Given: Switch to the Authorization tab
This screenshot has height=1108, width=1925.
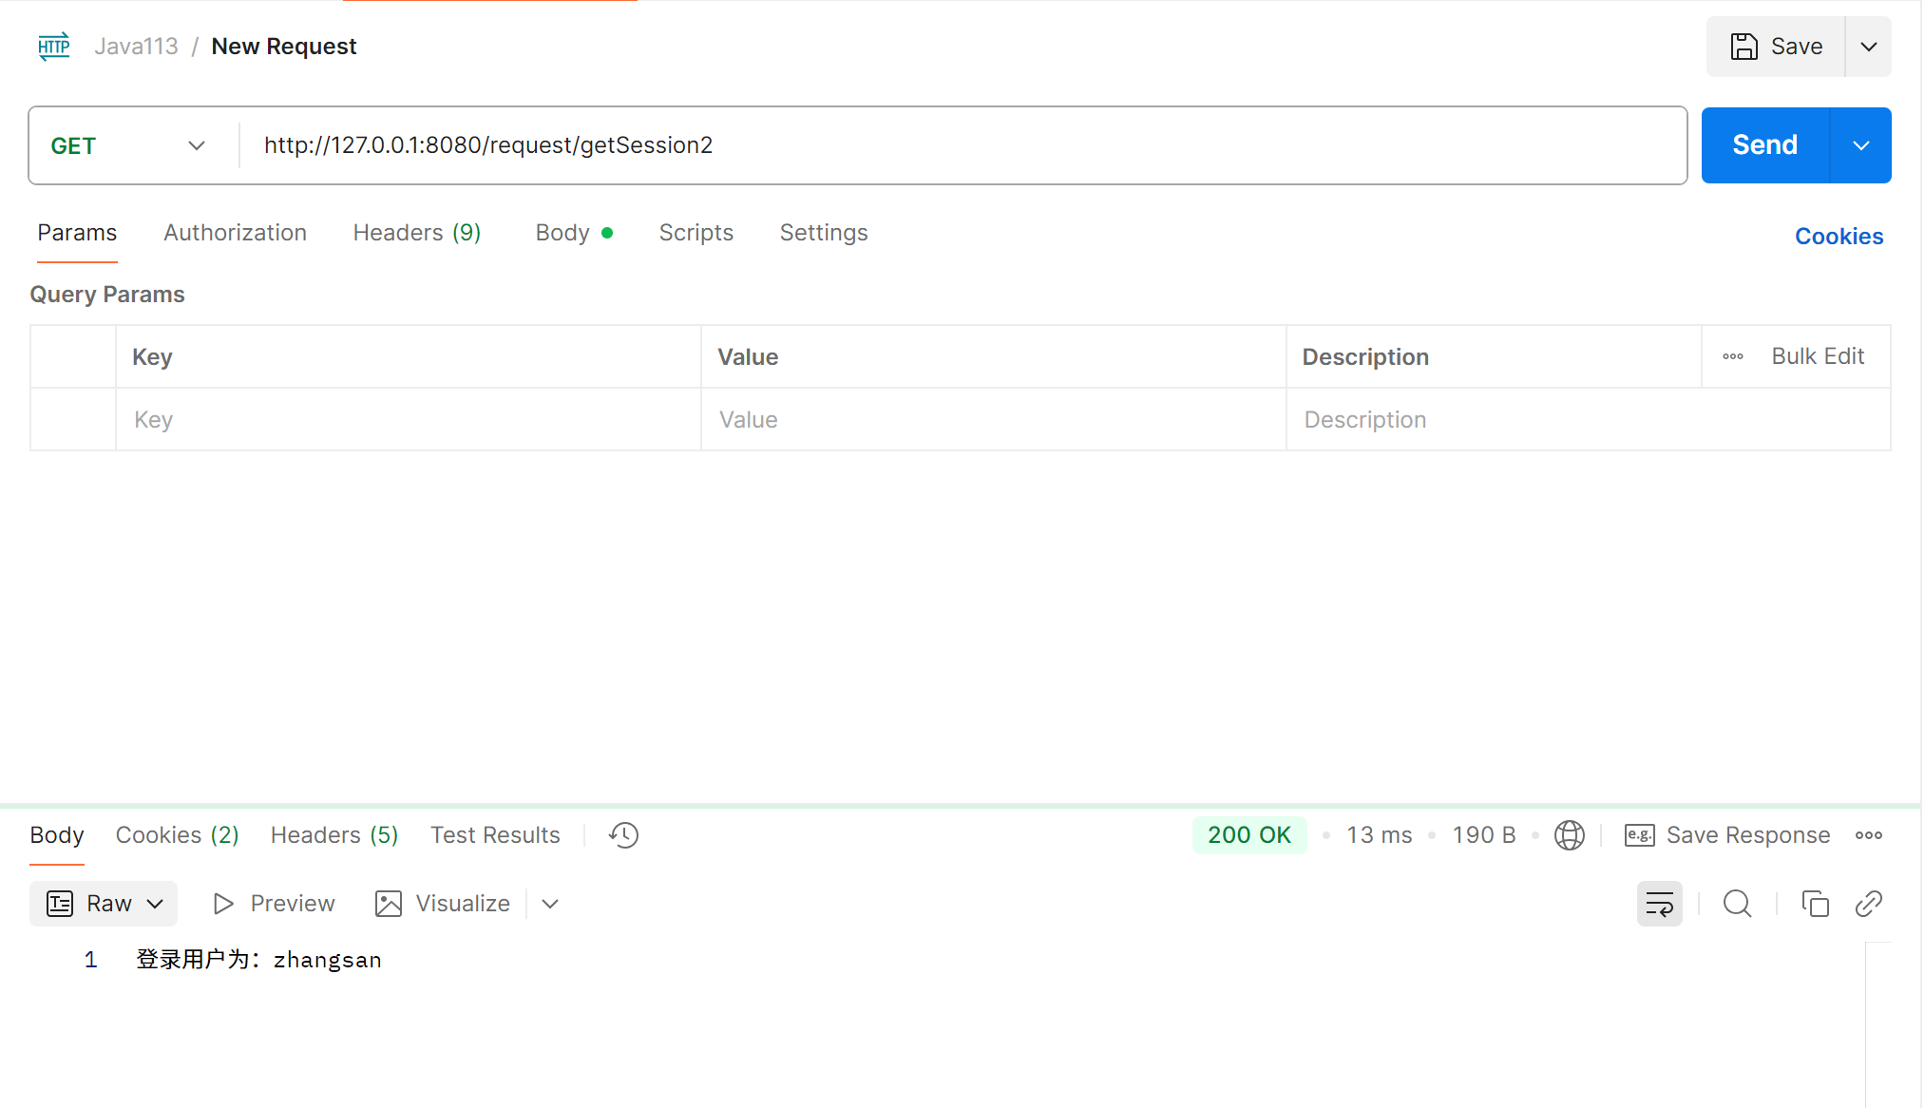Looking at the screenshot, I should pyautogui.click(x=235, y=233).
